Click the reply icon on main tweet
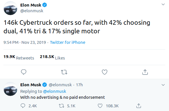The width and height of the screenshot is (169, 111). [24, 72]
